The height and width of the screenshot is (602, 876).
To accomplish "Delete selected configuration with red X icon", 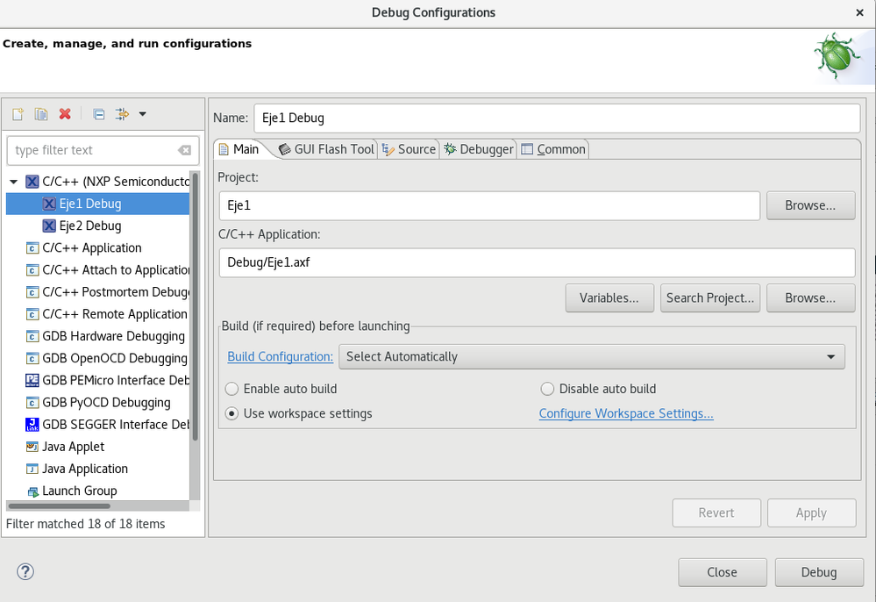I will point(64,114).
